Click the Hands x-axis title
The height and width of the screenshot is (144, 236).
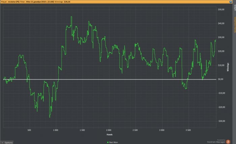point(110,135)
